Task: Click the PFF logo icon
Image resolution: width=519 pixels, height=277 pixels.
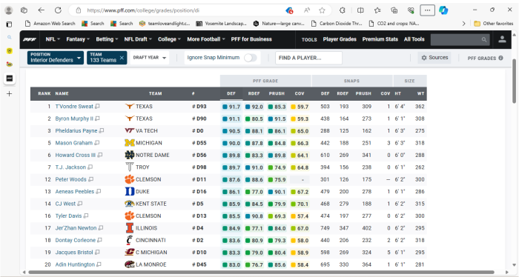Action: [30, 39]
